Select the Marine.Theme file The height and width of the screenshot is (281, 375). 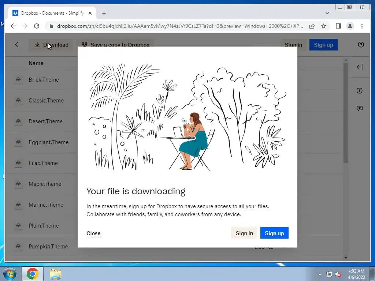click(46, 205)
